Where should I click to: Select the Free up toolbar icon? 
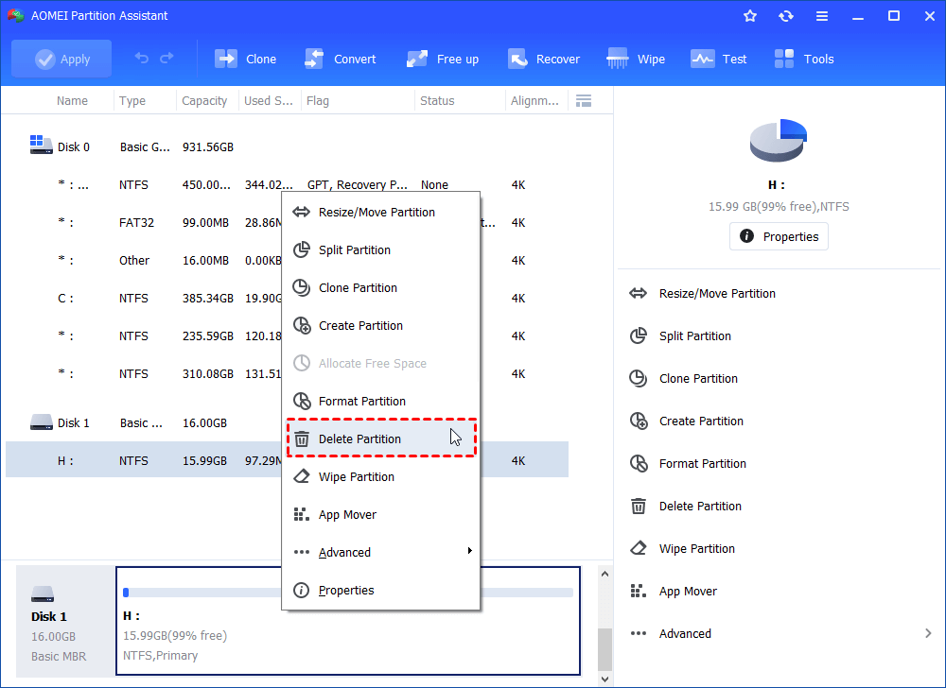[x=442, y=59]
